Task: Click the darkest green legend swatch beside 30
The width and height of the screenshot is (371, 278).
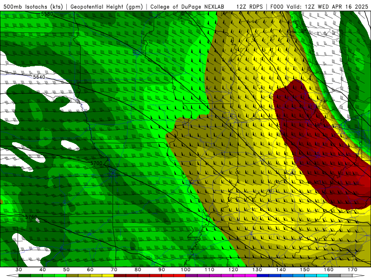Action: click(25, 276)
